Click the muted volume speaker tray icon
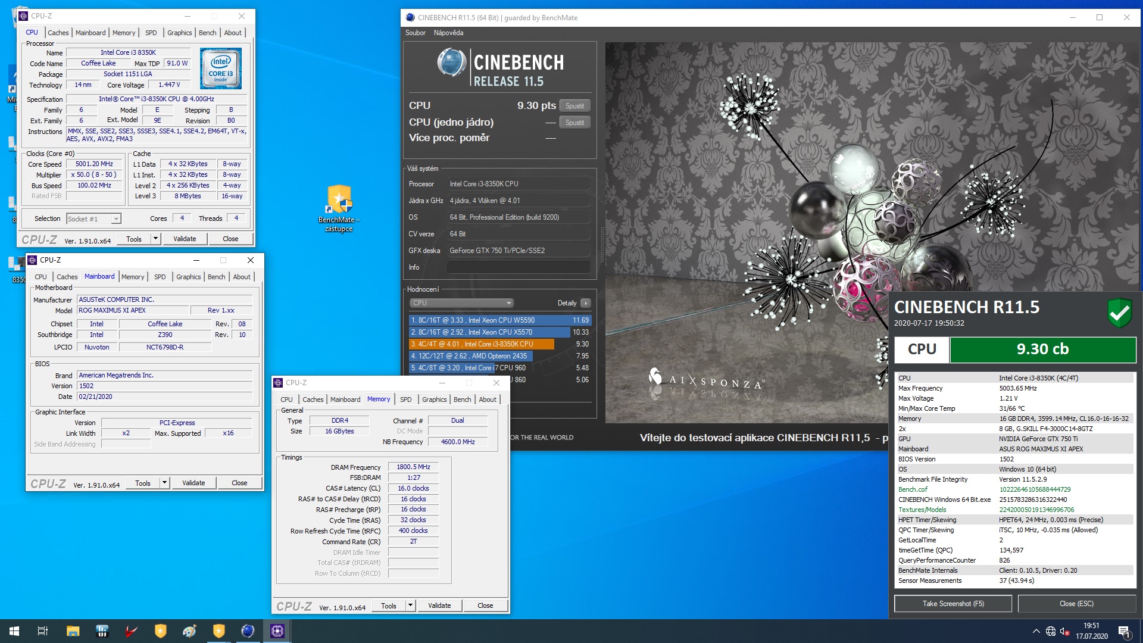1143x643 pixels. (1065, 631)
